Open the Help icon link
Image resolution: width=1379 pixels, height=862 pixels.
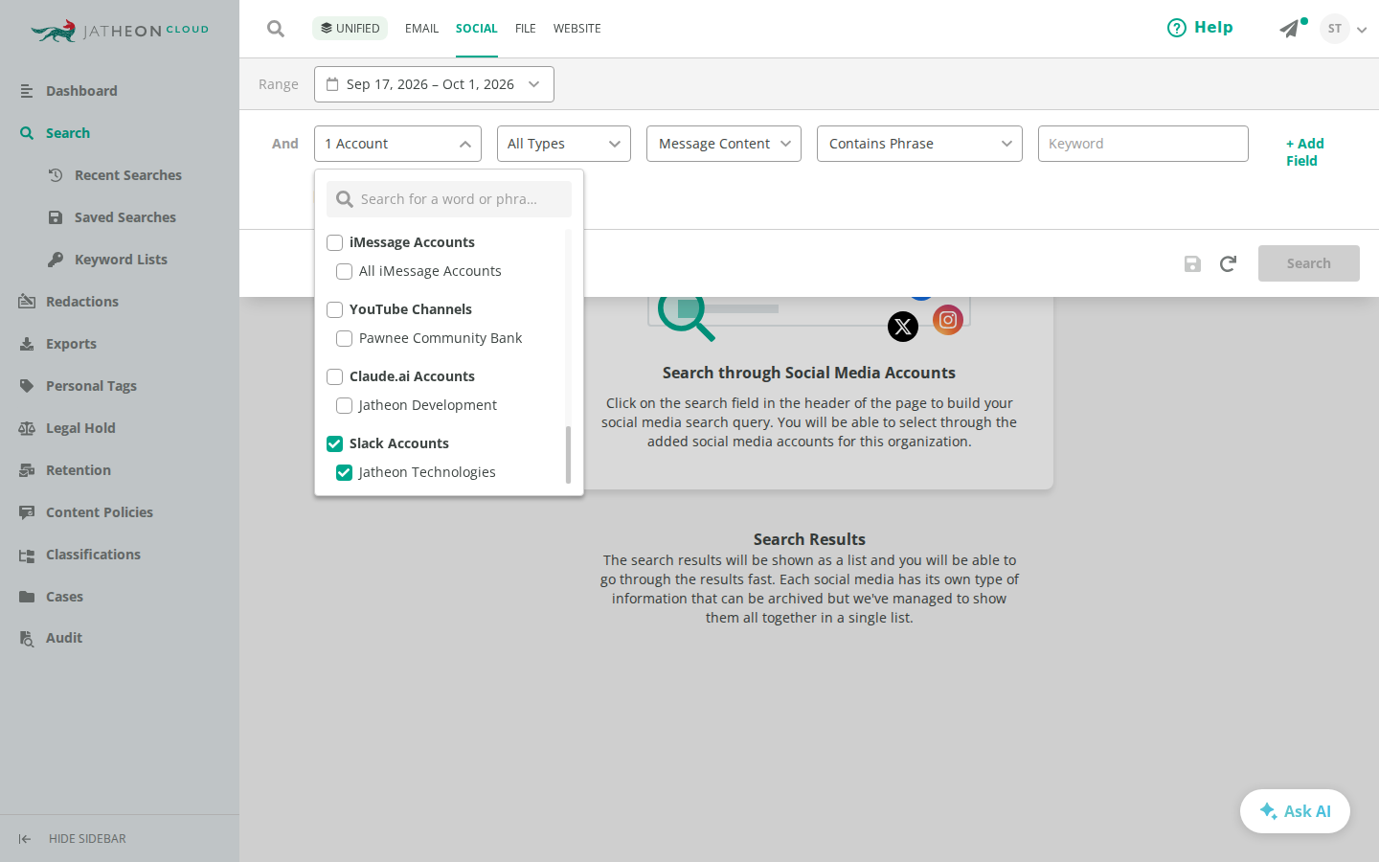1200,28
